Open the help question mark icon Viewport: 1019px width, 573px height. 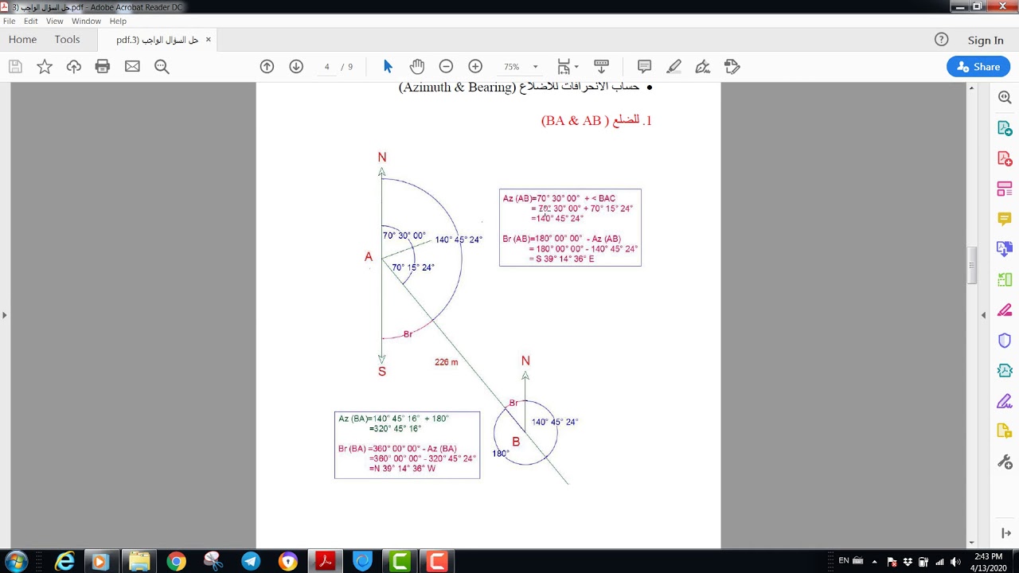(942, 40)
